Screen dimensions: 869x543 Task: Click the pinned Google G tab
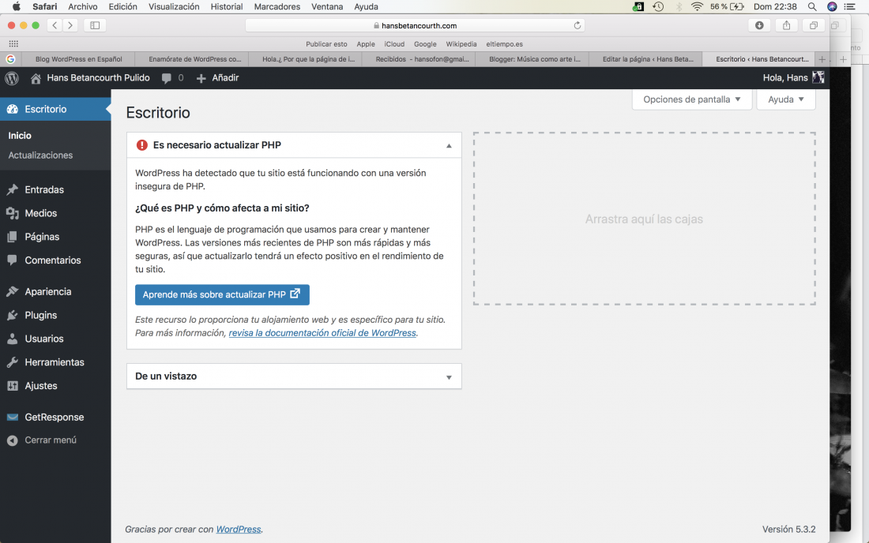click(10, 59)
